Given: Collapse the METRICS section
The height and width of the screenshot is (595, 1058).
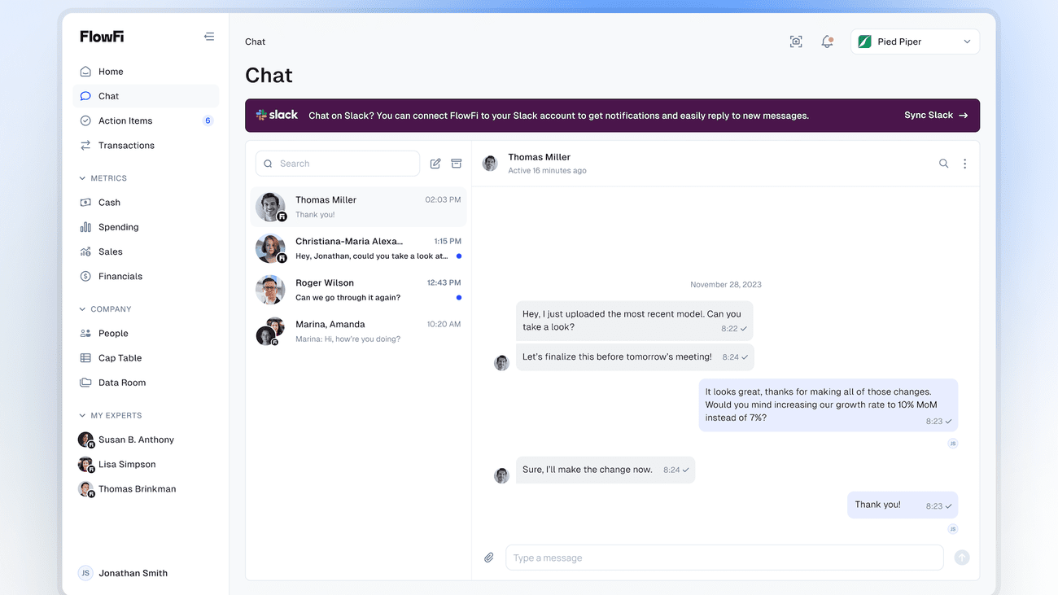Looking at the screenshot, I should (x=82, y=178).
